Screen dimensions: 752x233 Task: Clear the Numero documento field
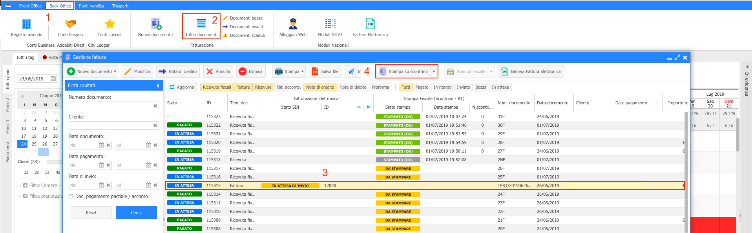click(155, 106)
